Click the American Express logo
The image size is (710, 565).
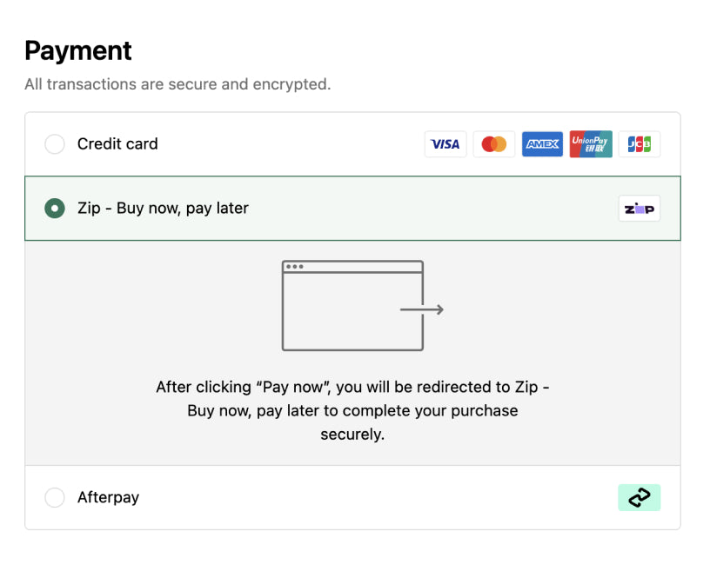[542, 144]
